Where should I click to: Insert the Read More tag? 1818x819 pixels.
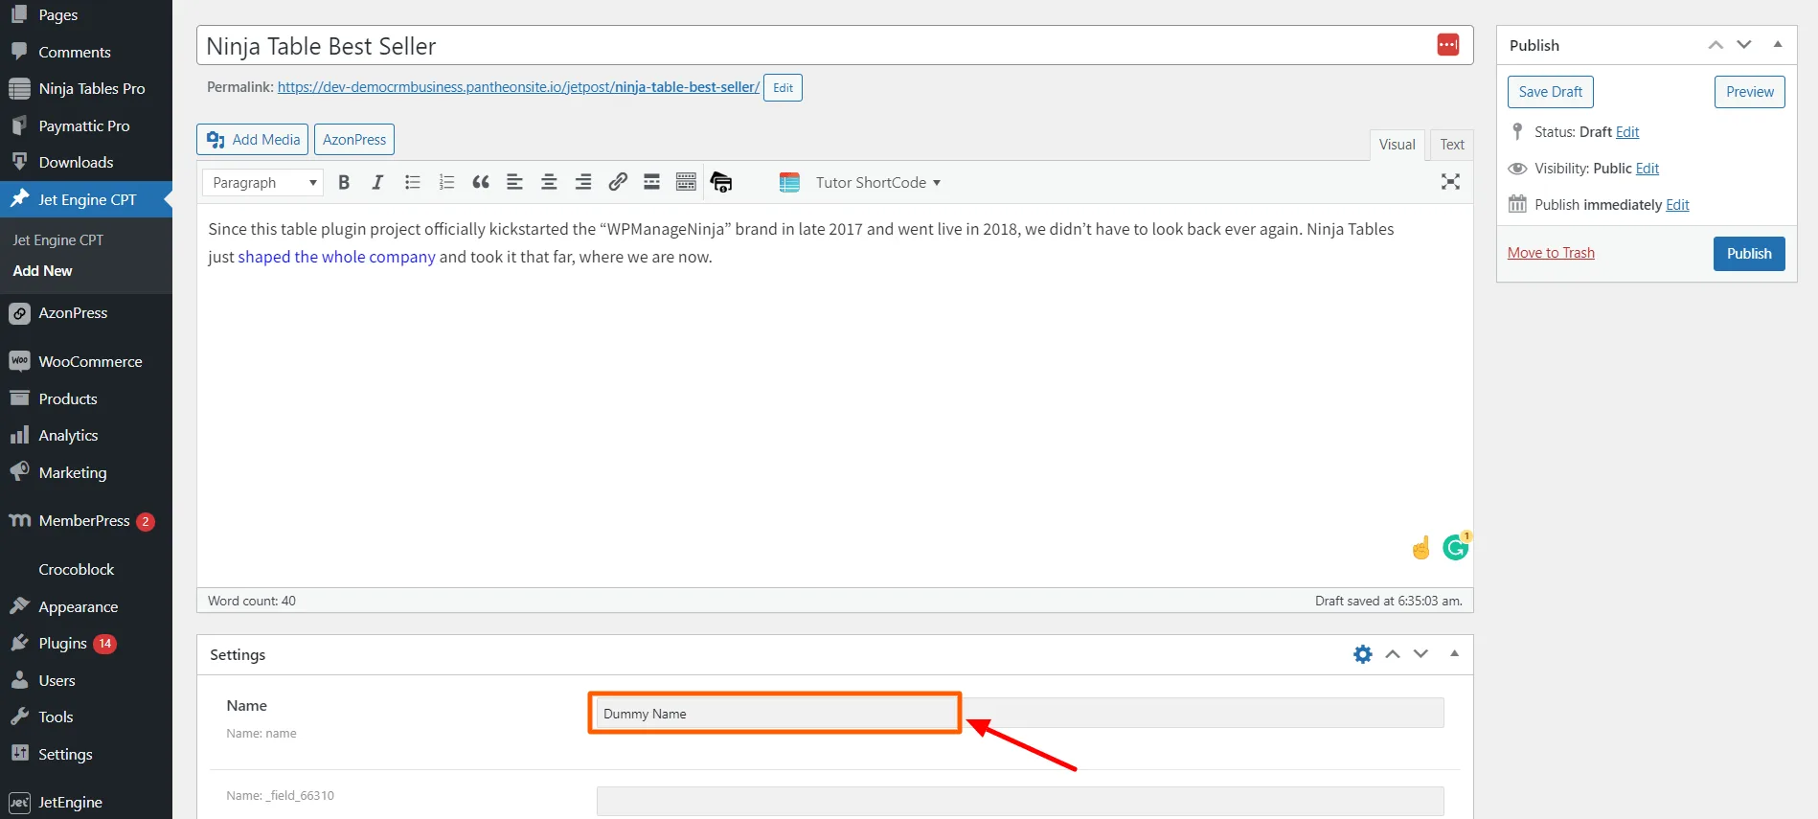coord(651,182)
